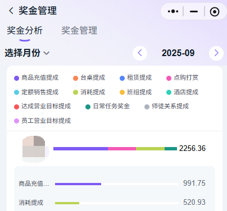The height and width of the screenshot is (211, 227).
Task: Click the 奖金管理 page title
Action: [x=38, y=11]
